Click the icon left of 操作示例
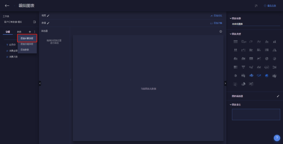283x144 pixels. (265, 6)
